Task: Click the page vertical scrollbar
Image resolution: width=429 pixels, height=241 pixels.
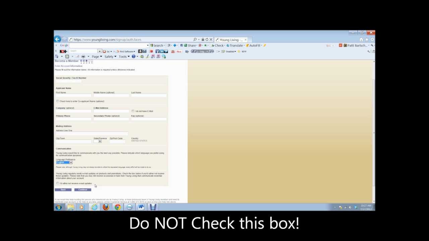Action: (x=374, y=132)
